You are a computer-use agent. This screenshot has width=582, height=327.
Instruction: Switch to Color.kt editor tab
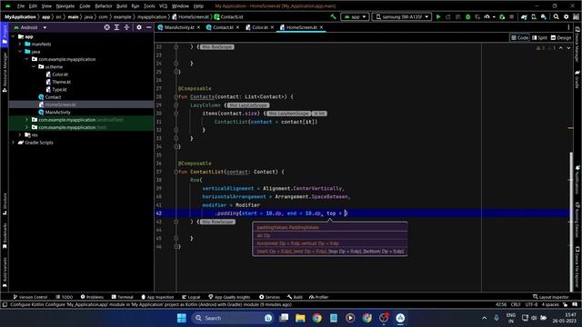tap(260, 27)
